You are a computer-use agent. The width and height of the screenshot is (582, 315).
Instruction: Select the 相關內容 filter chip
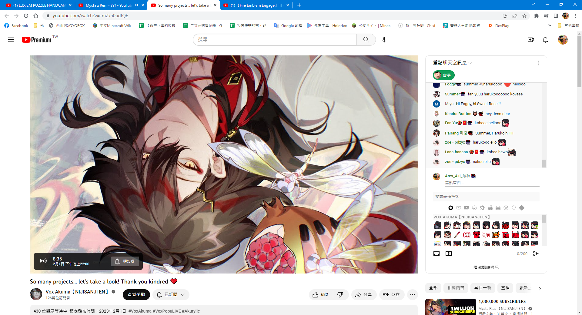pos(456,288)
